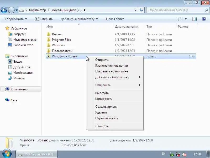Choose Вырезать in the context menu
Image resolution: width=210 pixels, height=158 pixels.
click(x=102, y=93)
